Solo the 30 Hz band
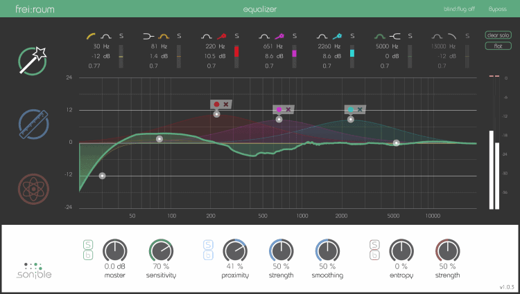Viewport: 520px width, 294px height. pos(121,36)
